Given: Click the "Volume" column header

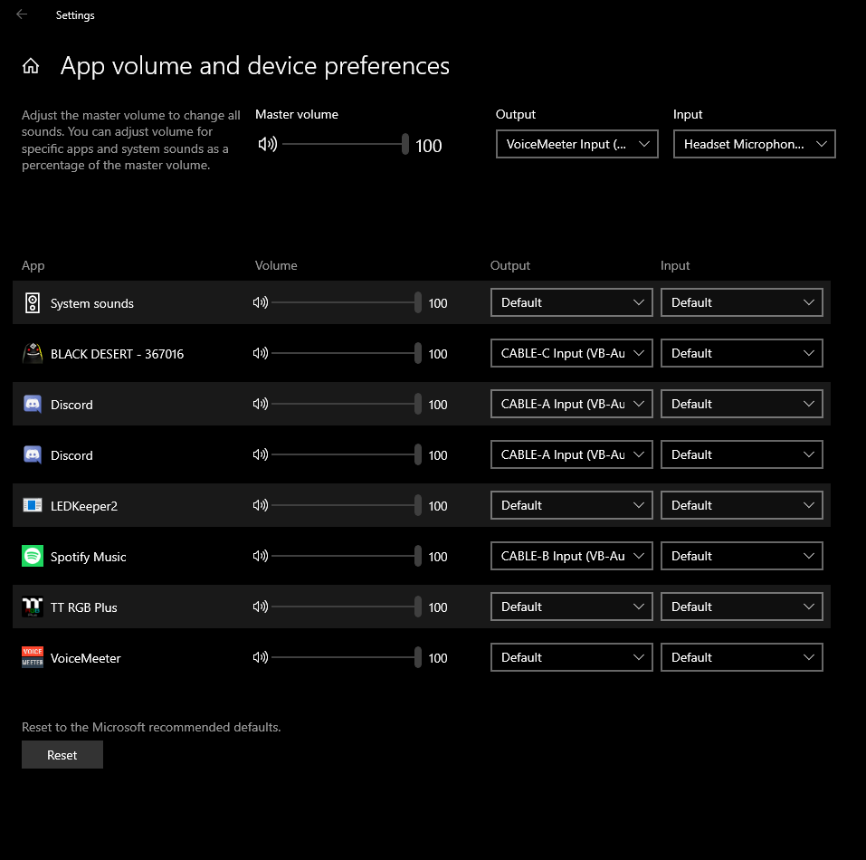Looking at the screenshot, I should 276,265.
